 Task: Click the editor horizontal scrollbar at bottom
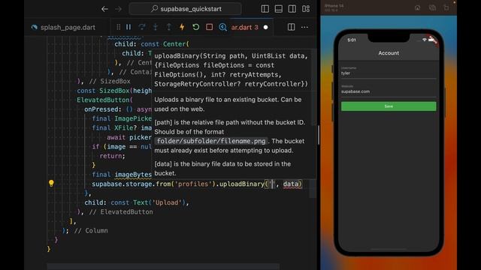tap(163, 267)
